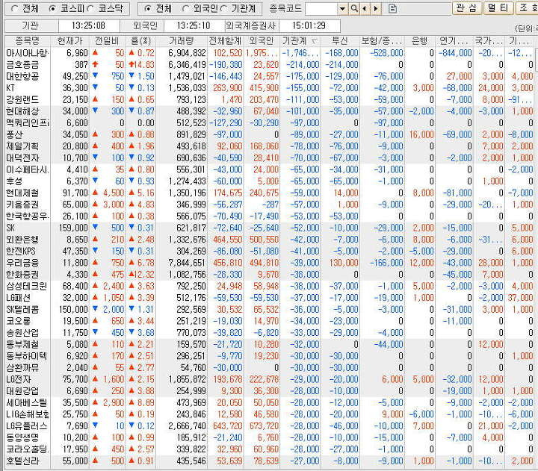Select the 기관계 investor radio button
538x471 pixels.
point(223,8)
